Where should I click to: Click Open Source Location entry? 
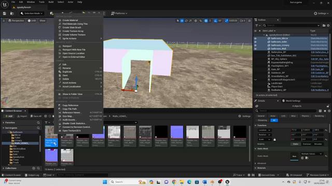[x=73, y=53]
